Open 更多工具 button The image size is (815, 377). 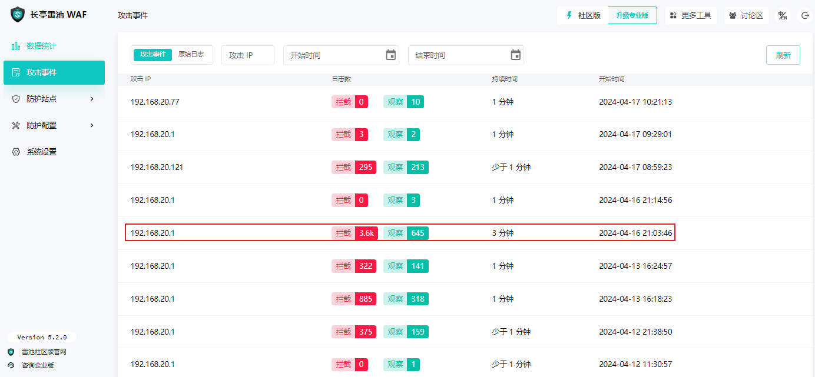tap(691, 16)
